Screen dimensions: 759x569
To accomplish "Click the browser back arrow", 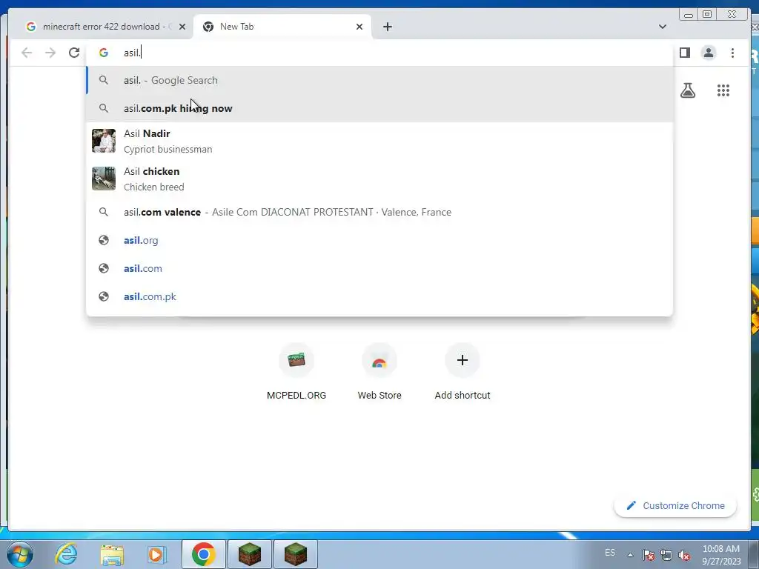I will pyautogui.click(x=27, y=53).
